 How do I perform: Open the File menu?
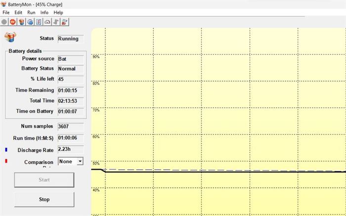coord(6,12)
